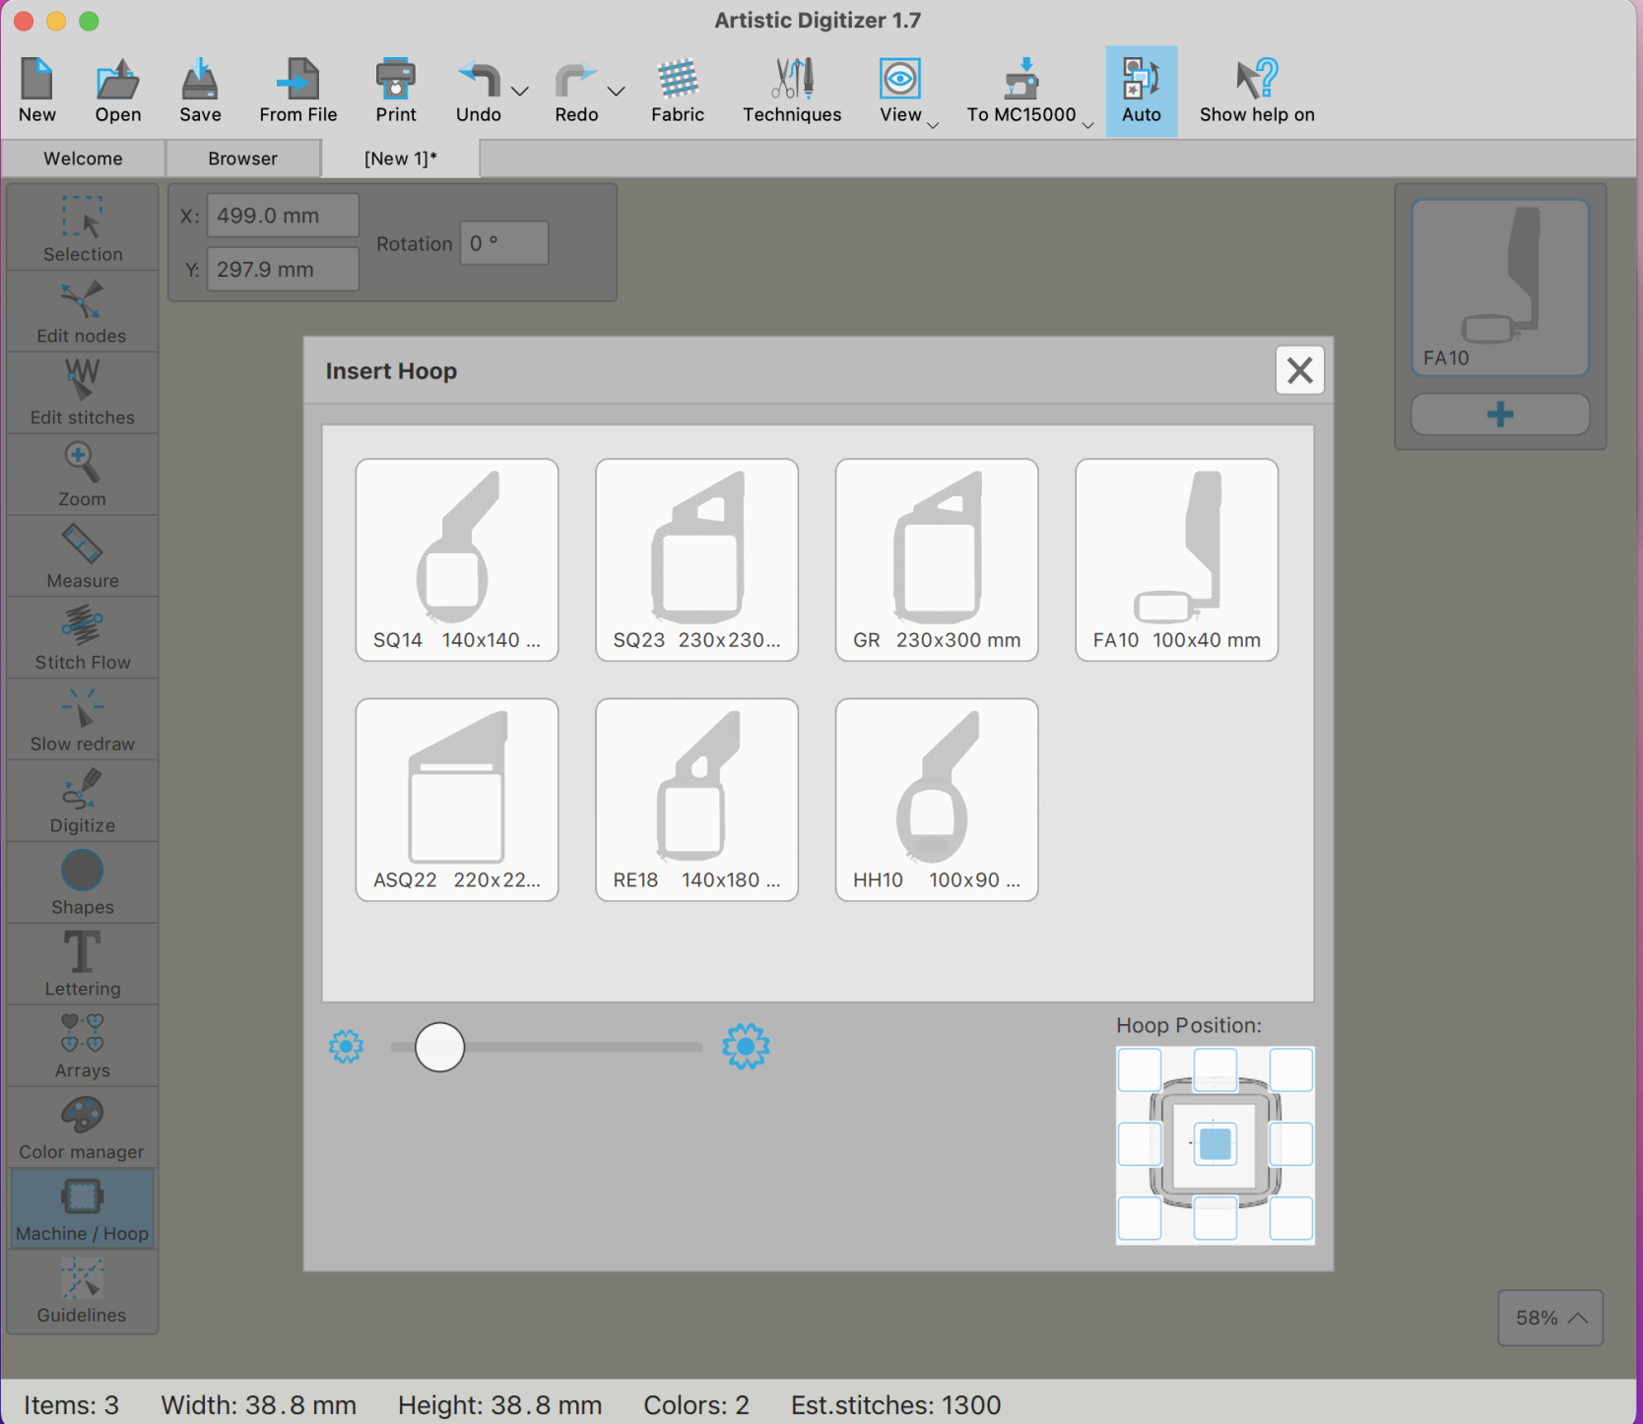1643x1424 pixels.
Task: Switch to the Welcome tab
Action: 83,159
